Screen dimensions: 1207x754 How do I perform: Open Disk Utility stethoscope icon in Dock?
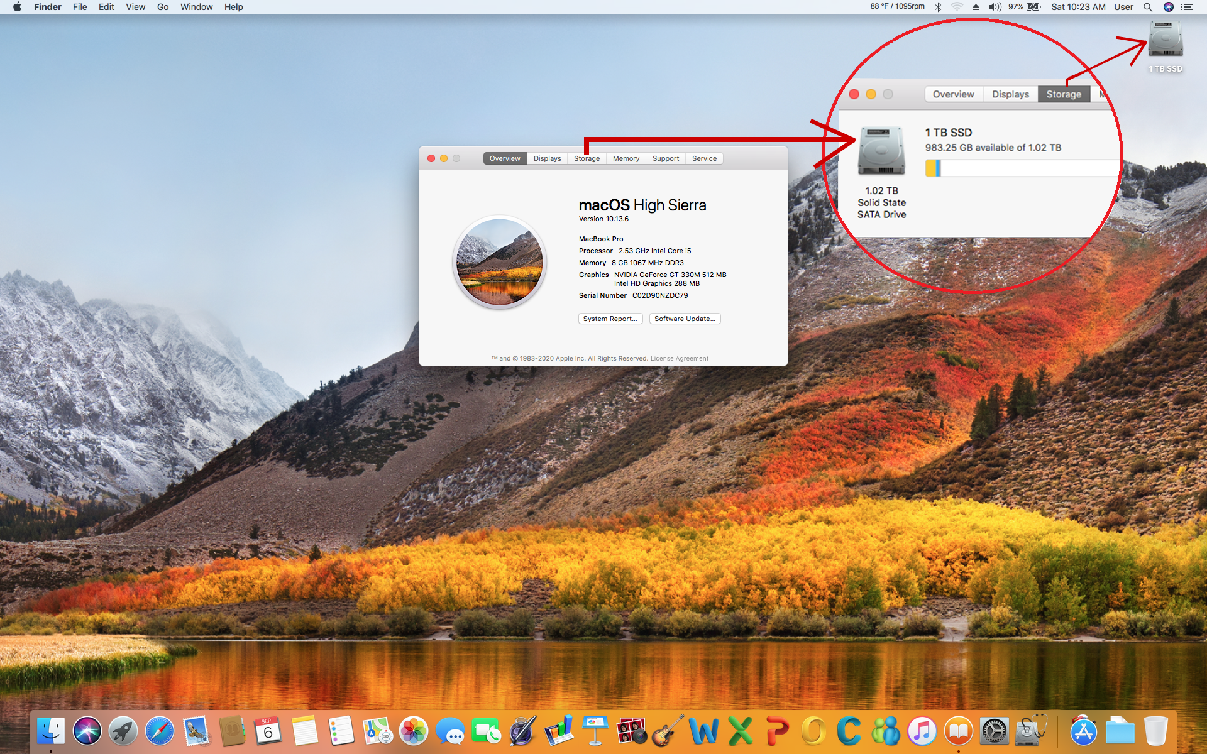[x=1030, y=731]
